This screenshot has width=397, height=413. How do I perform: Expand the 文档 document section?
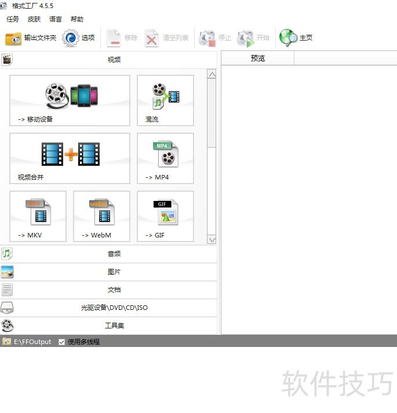[x=114, y=290]
